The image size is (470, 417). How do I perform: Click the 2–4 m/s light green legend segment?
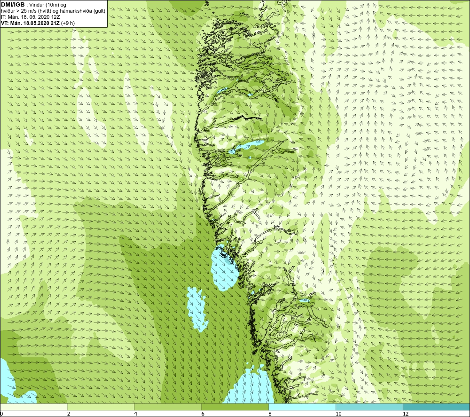click(x=101, y=407)
